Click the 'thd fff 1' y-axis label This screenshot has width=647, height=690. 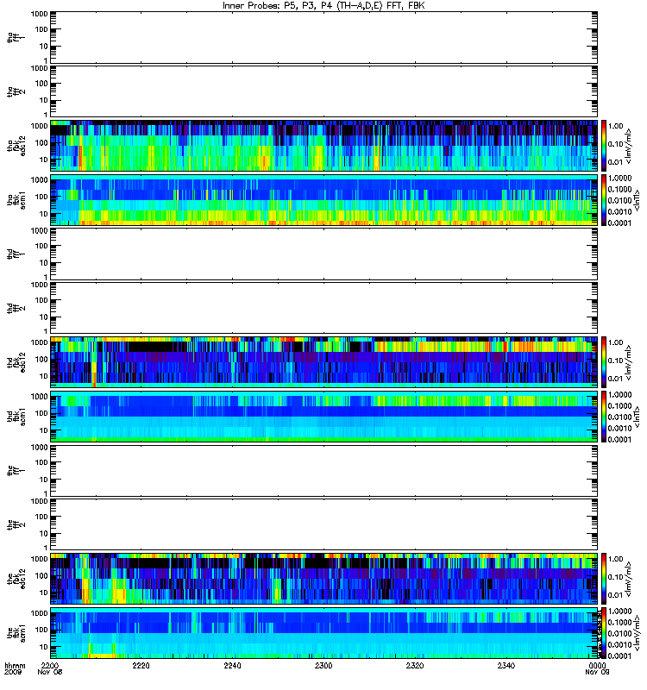coord(16,254)
